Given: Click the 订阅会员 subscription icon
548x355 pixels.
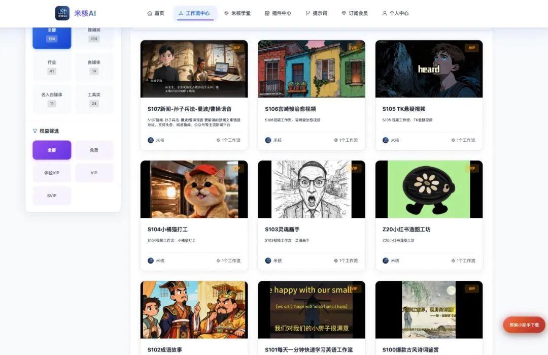Looking at the screenshot, I should (345, 13).
